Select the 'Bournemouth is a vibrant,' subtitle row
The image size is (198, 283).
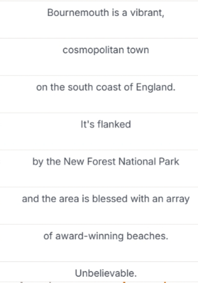(99, 20)
